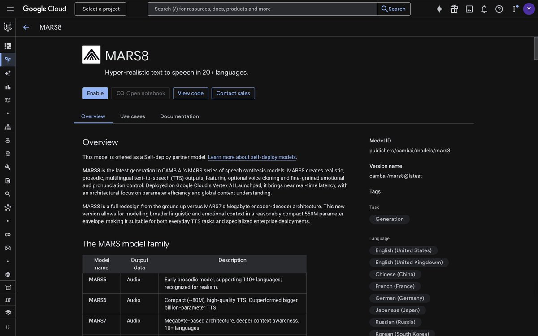Switch to the Documentation tab
The height and width of the screenshot is (336, 538).
click(179, 116)
